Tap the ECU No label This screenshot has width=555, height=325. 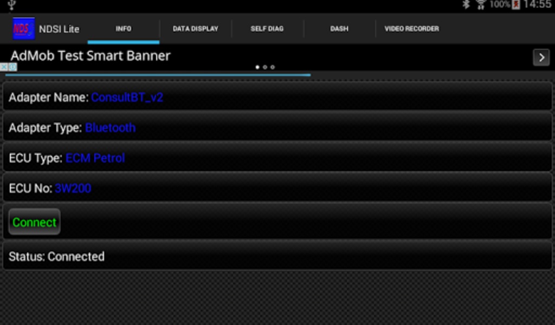[30, 188]
